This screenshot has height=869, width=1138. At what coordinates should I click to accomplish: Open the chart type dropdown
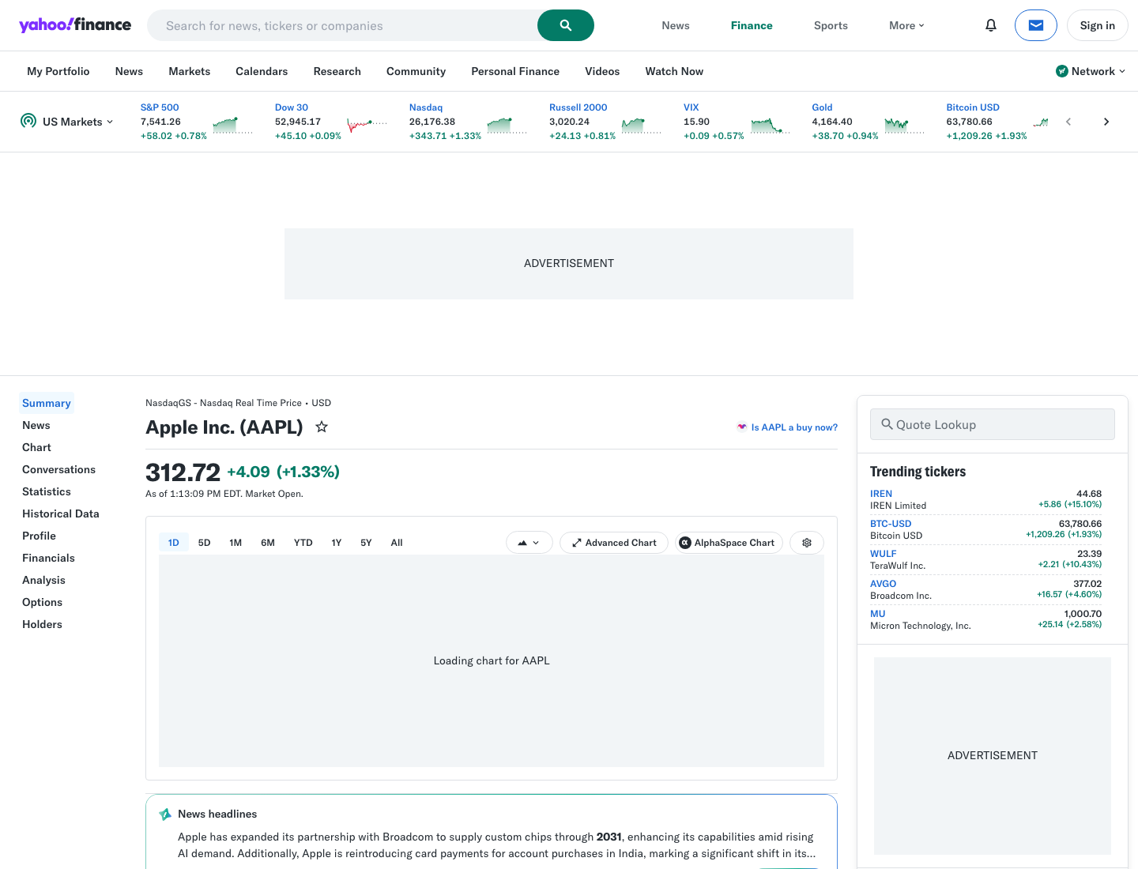529,543
